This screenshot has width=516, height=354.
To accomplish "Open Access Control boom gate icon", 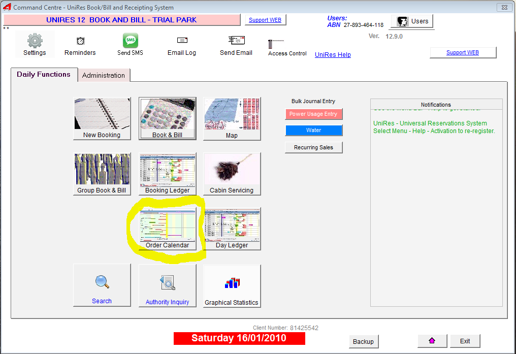I will coord(287,48).
